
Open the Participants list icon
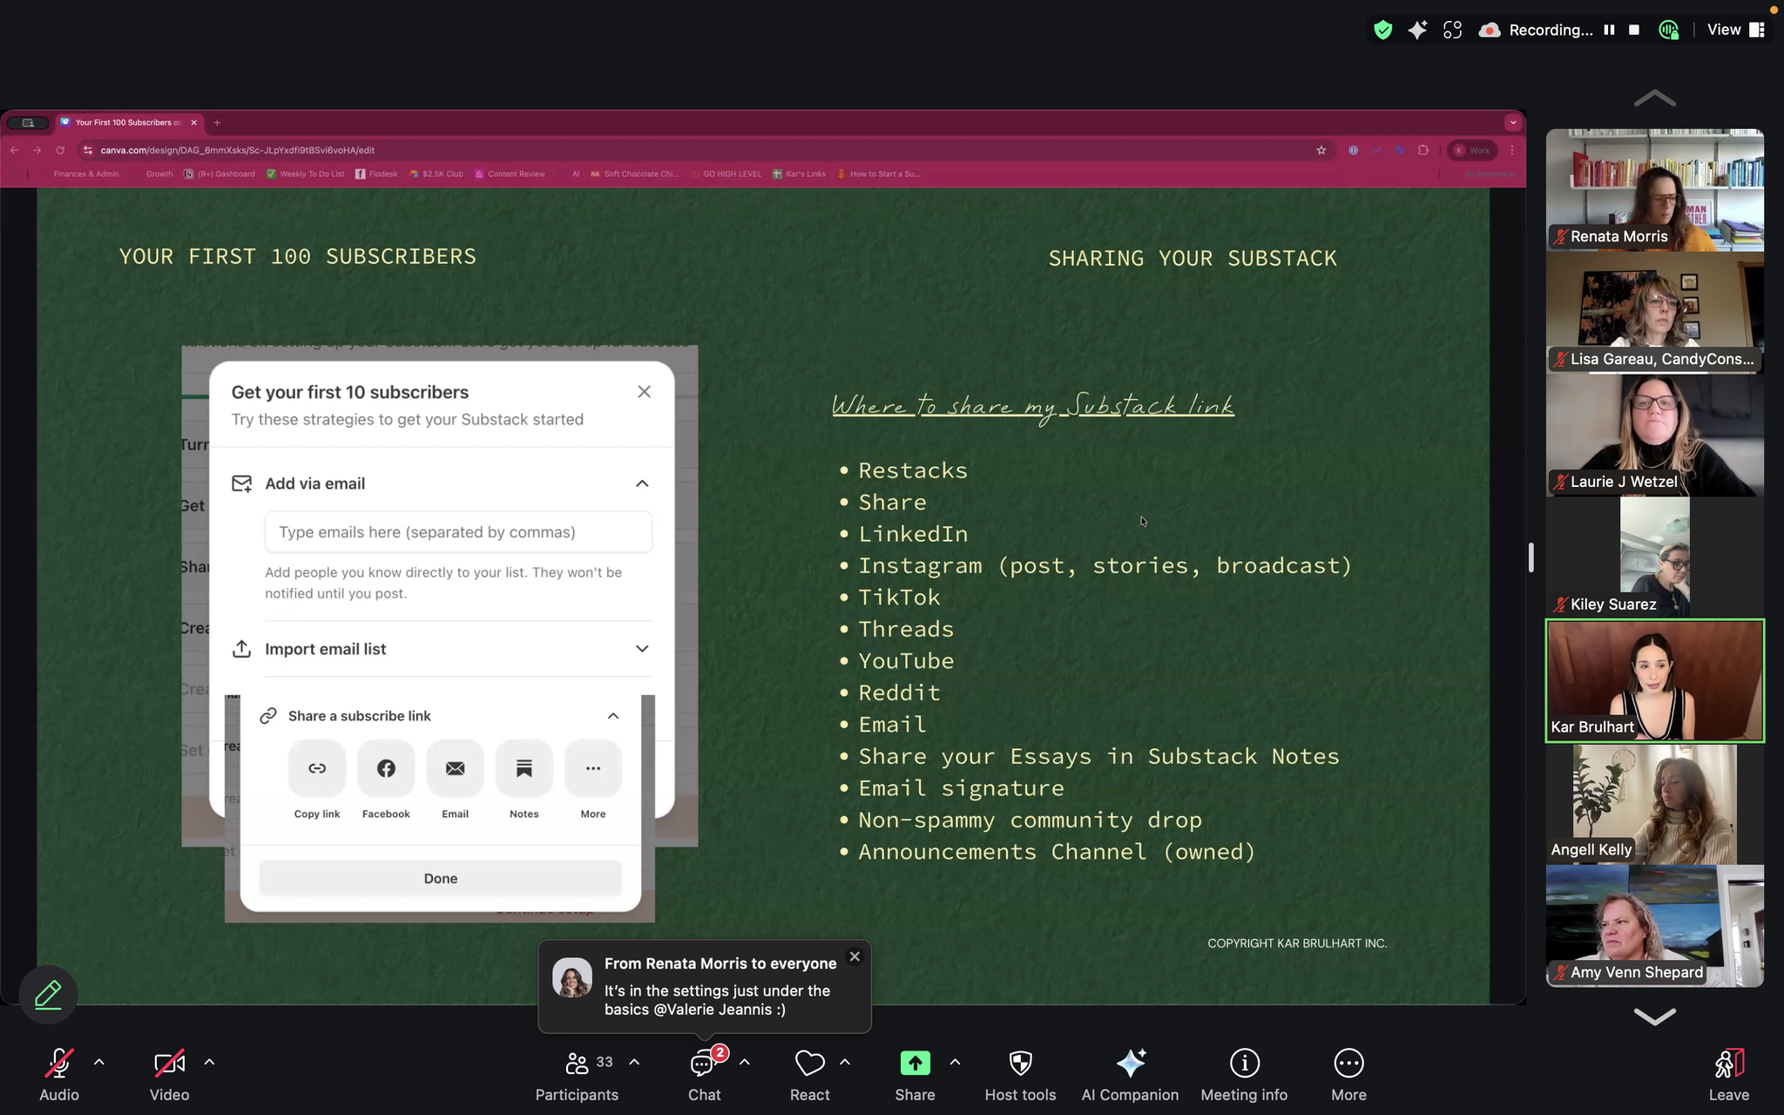coord(577,1064)
